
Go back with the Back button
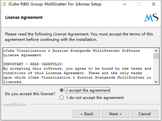tap(86, 114)
